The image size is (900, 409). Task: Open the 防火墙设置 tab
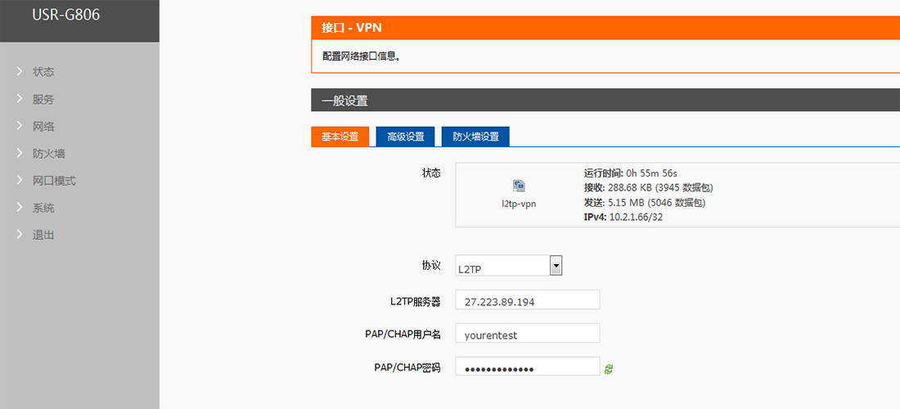tap(475, 137)
